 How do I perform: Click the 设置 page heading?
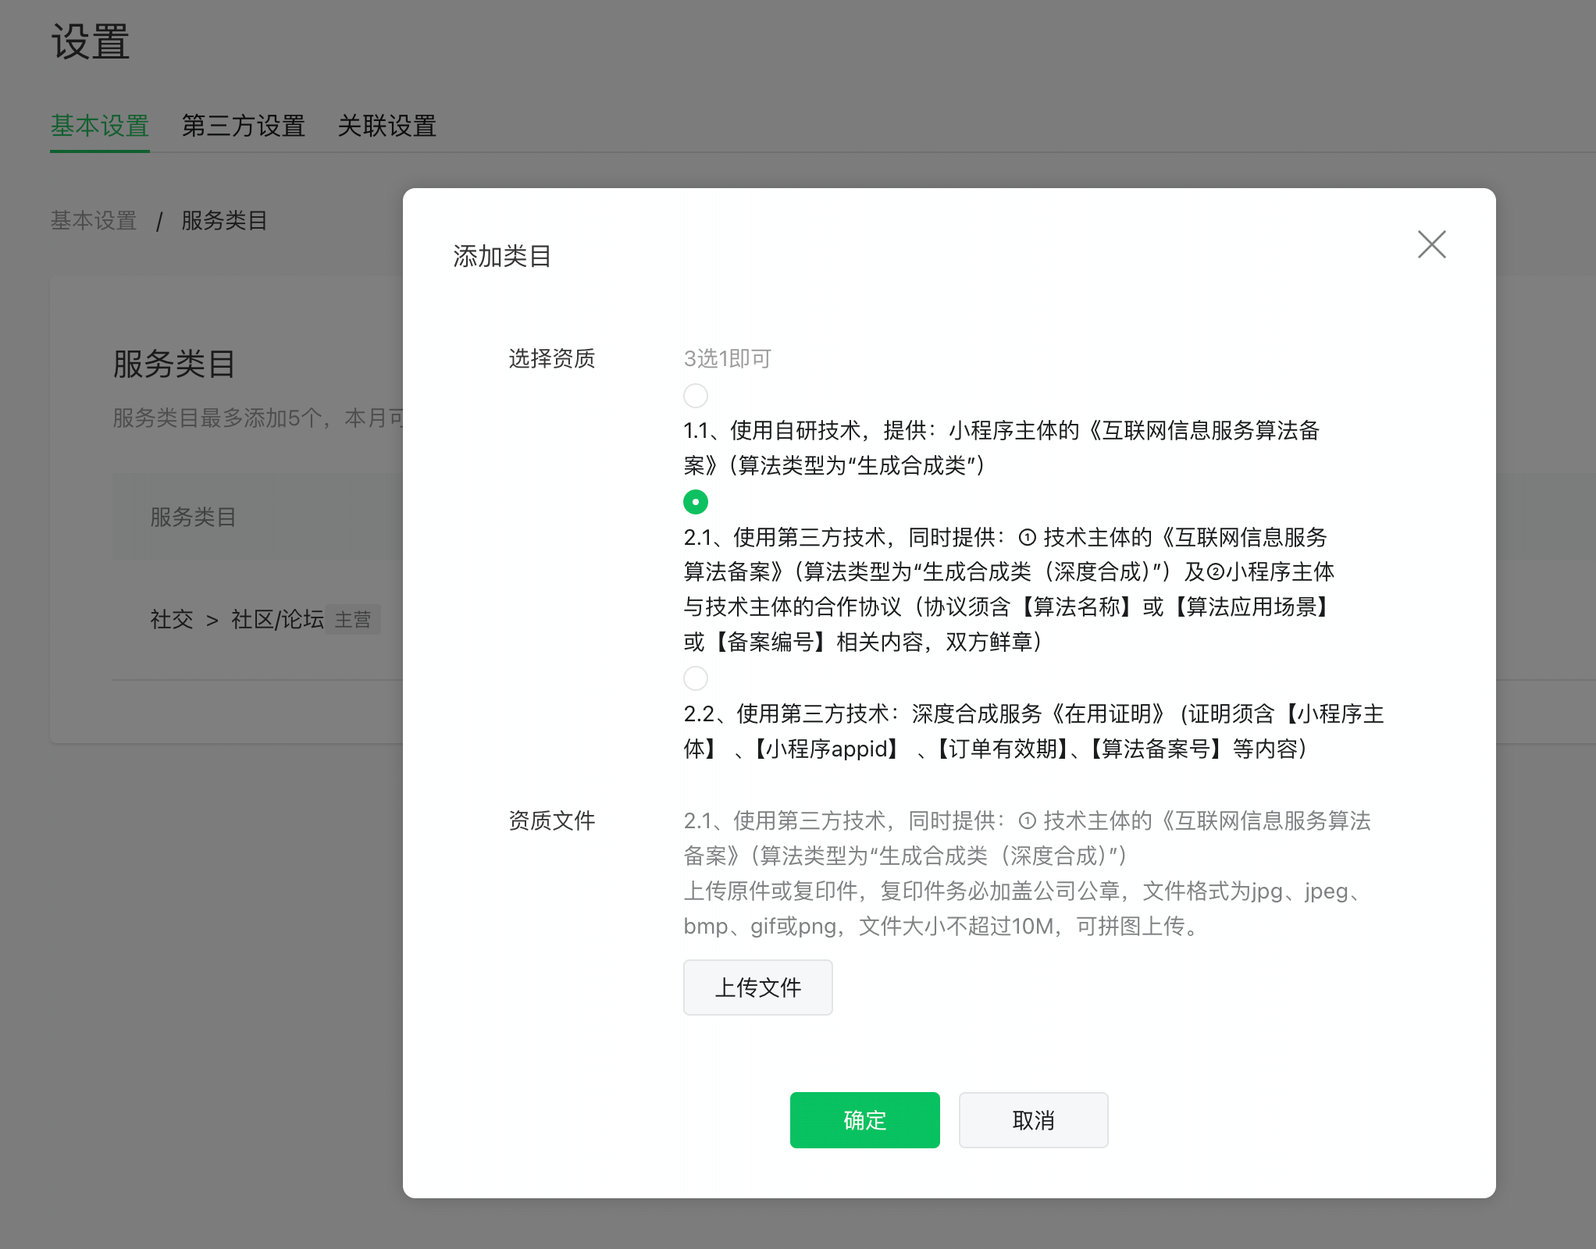(91, 42)
